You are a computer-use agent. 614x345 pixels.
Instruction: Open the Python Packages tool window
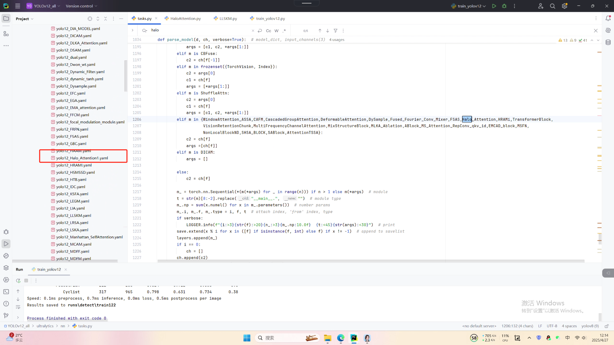[x=6, y=268]
